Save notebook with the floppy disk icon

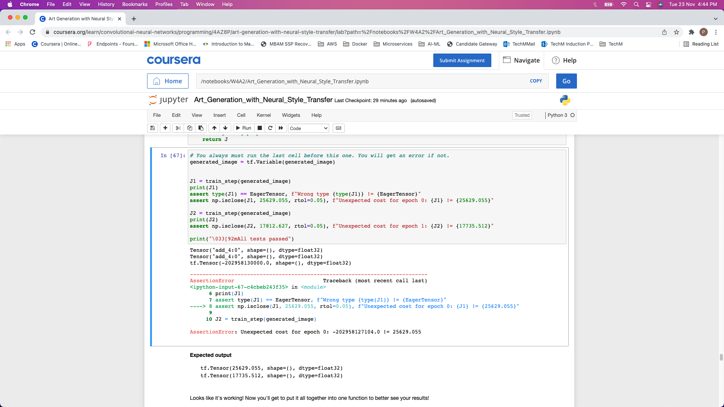click(x=152, y=128)
